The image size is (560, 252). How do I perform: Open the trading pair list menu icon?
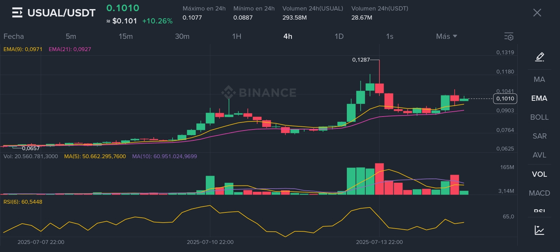point(17,13)
